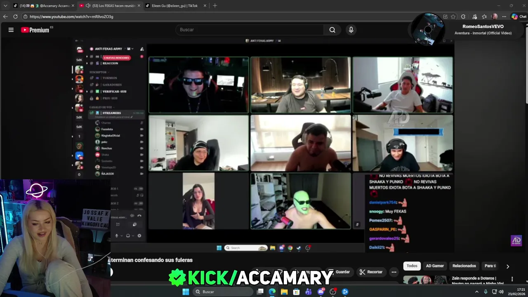Viewport: 528px width, 297px height.
Task: Open the split screen icon in the address bar
Action: 445,16
